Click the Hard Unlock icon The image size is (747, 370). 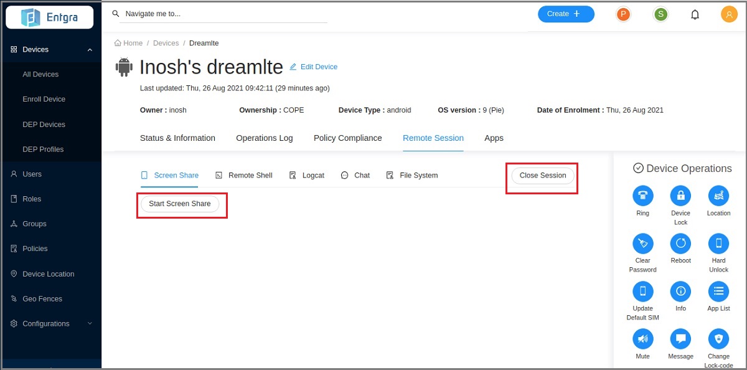[x=718, y=243]
